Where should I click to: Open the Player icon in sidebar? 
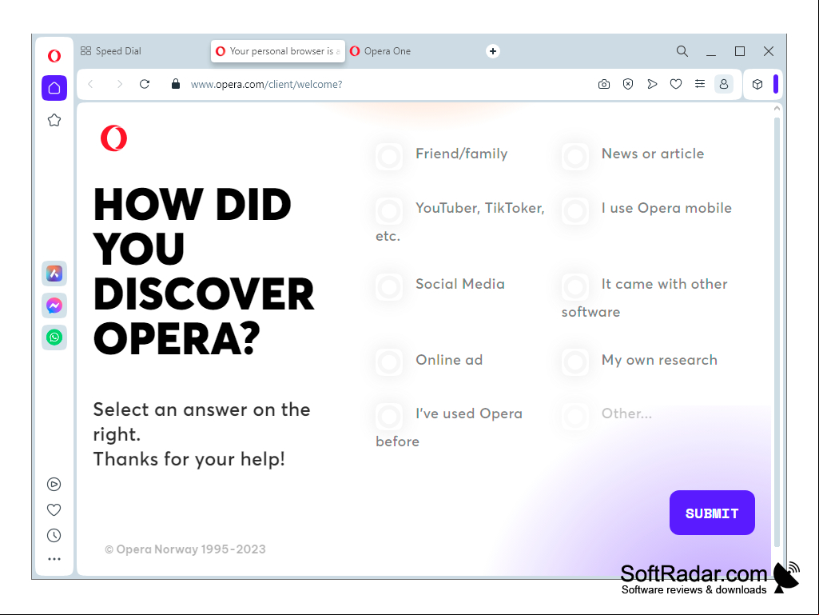coord(54,485)
